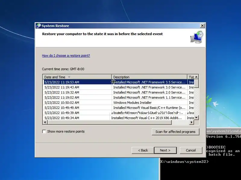
Task: Click the System Restore computer-clock graphic icon
Action: click(197, 37)
